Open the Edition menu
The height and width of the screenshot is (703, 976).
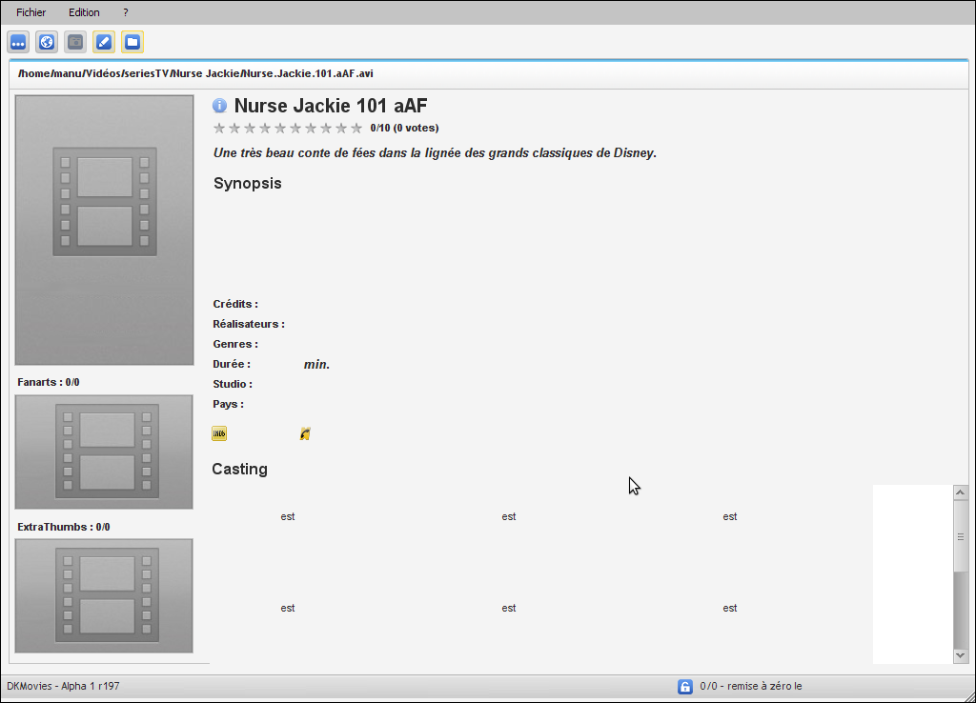(84, 12)
